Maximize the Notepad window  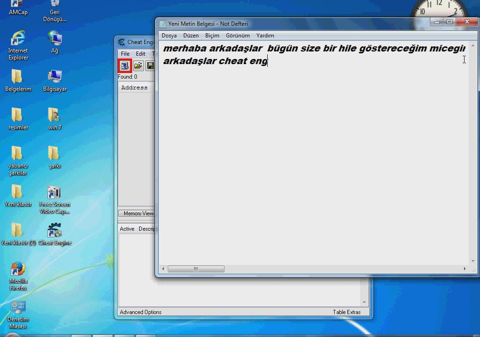coord(450,22)
